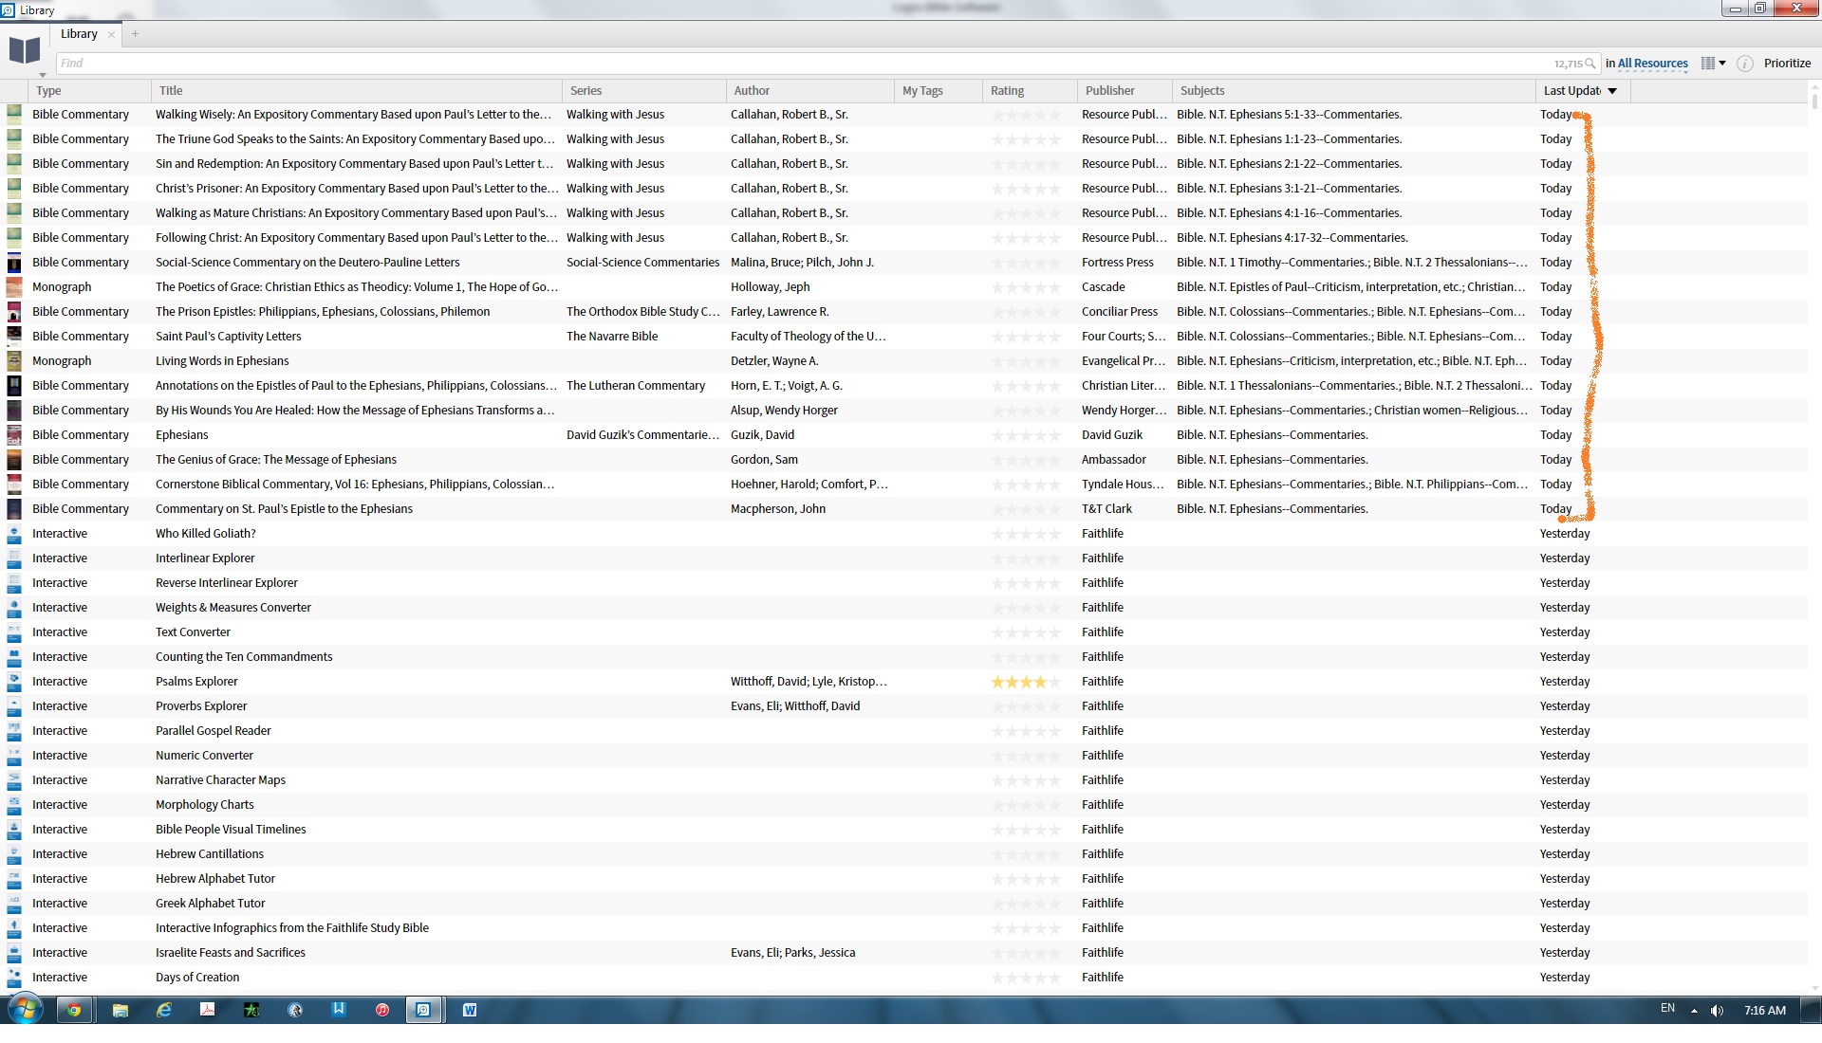Click the EN language indicator

point(1667,1009)
